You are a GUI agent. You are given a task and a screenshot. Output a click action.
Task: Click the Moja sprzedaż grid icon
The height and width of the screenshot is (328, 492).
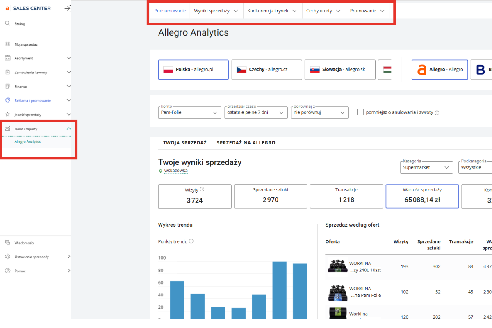tap(7, 44)
